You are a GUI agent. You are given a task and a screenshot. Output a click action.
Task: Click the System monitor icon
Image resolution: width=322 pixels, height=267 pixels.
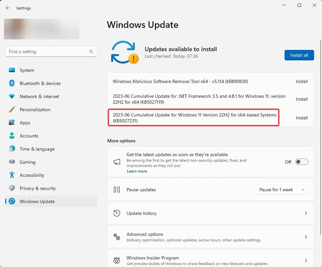point(12,70)
